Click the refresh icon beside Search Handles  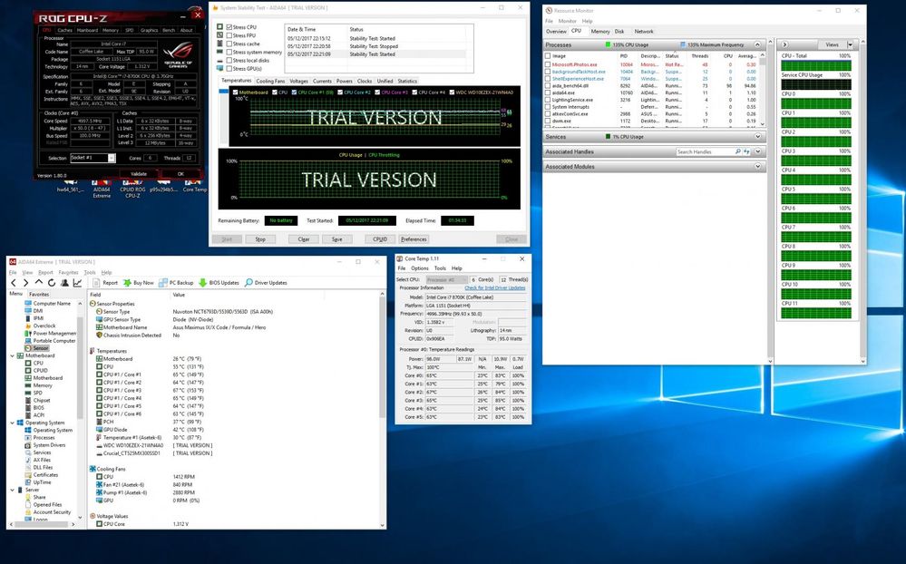pos(747,152)
